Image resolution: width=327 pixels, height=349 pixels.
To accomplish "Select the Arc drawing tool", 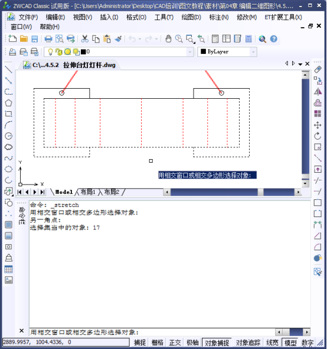I will pos(8,125).
